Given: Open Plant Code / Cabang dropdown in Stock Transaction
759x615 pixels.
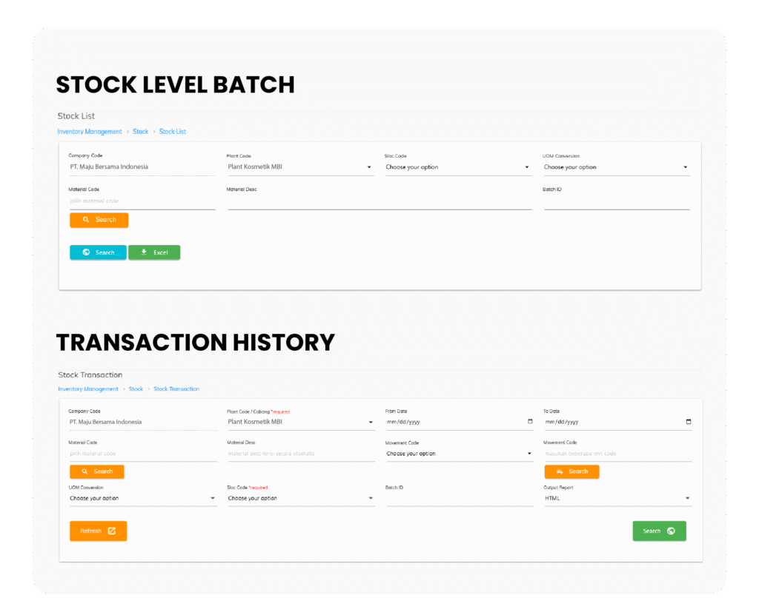Looking at the screenshot, I should [x=300, y=422].
